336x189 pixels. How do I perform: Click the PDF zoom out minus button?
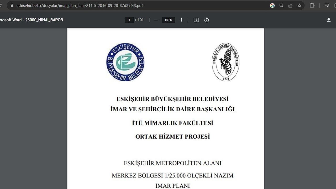(x=156, y=20)
